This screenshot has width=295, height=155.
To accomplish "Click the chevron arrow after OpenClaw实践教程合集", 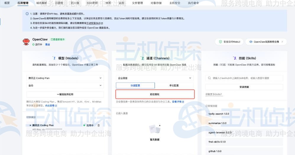I will pyautogui.click(x=282, y=42).
